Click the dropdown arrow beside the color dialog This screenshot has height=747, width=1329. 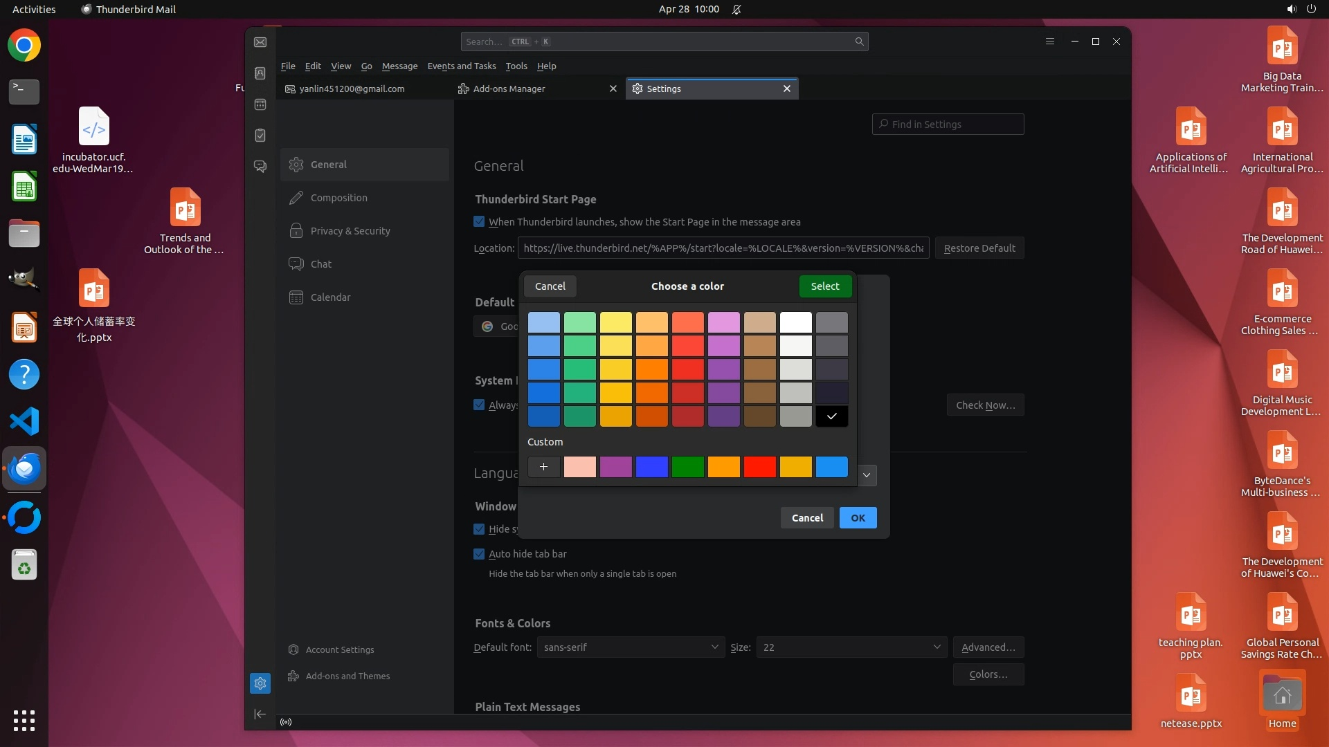[867, 475]
